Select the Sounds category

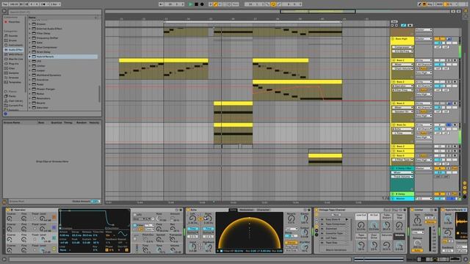[x=13, y=36]
